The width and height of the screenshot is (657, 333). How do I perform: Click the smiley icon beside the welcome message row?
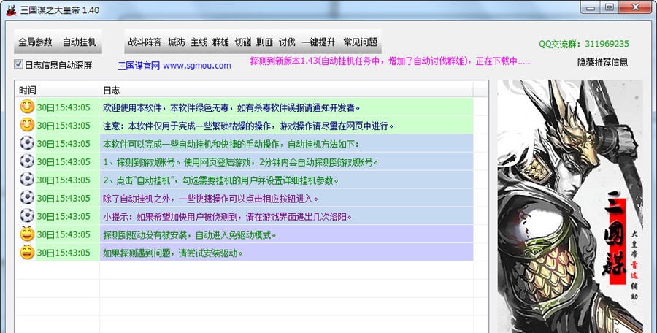point(26,107)
